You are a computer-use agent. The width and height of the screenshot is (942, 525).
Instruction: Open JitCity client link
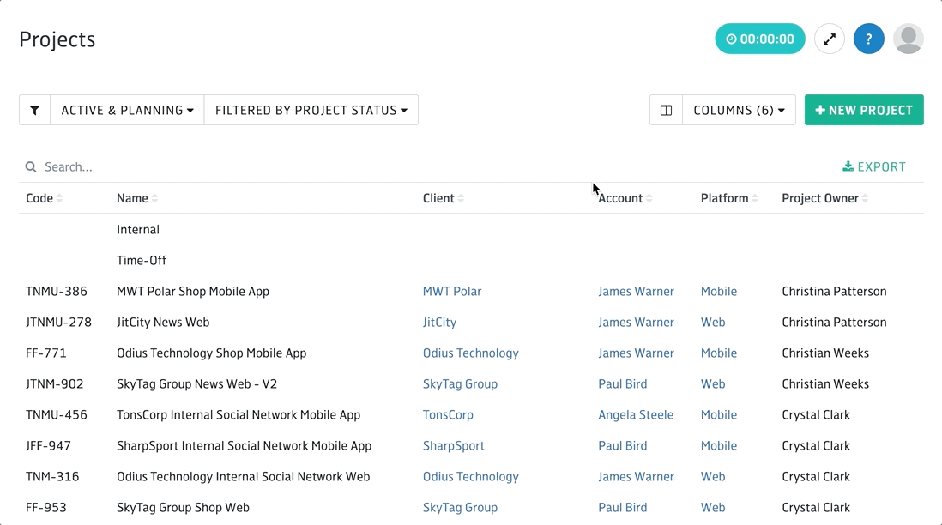click(439, 323)
